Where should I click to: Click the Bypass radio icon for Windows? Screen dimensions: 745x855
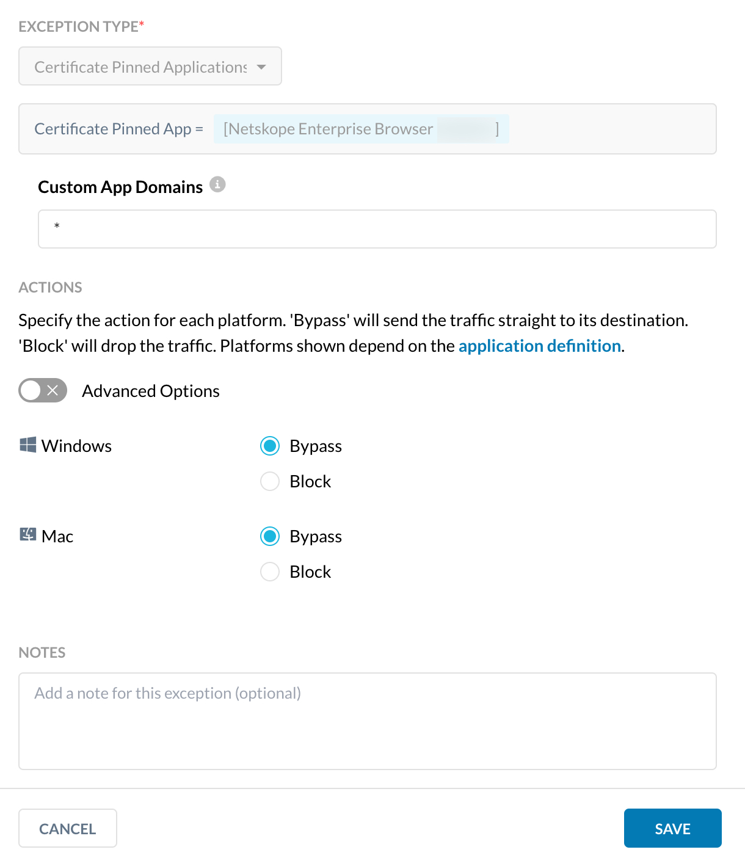pyautogui.click(x=269, y=446)
